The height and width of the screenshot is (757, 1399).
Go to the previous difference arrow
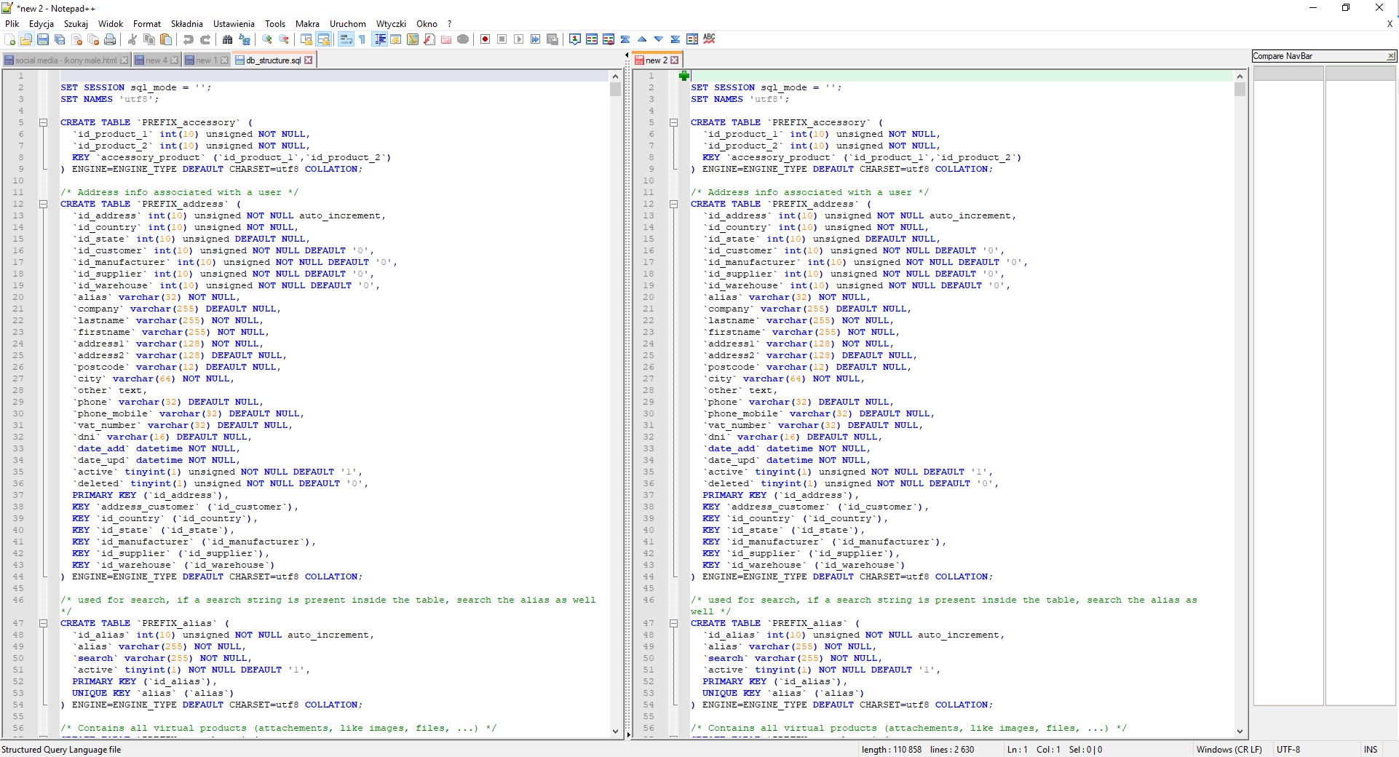point(642,39)
